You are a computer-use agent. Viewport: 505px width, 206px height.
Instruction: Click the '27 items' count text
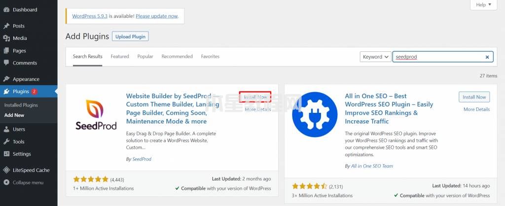point(488,76)
